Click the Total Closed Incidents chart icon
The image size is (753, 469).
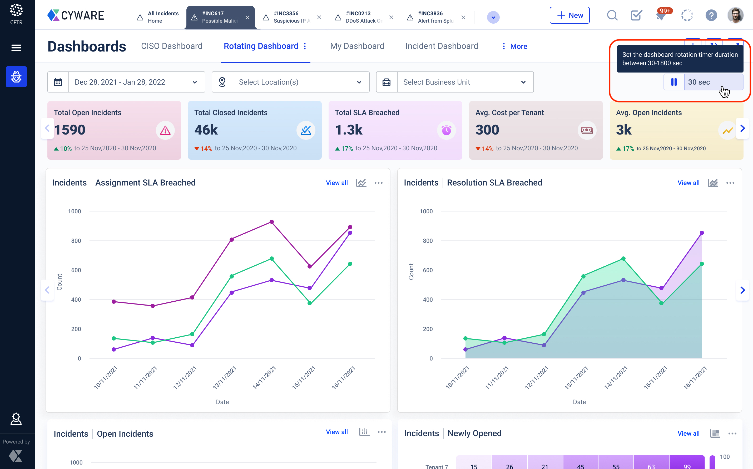point(306,130)
